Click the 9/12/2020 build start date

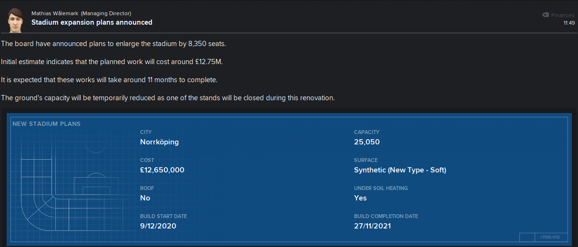(x=158, y=226)
